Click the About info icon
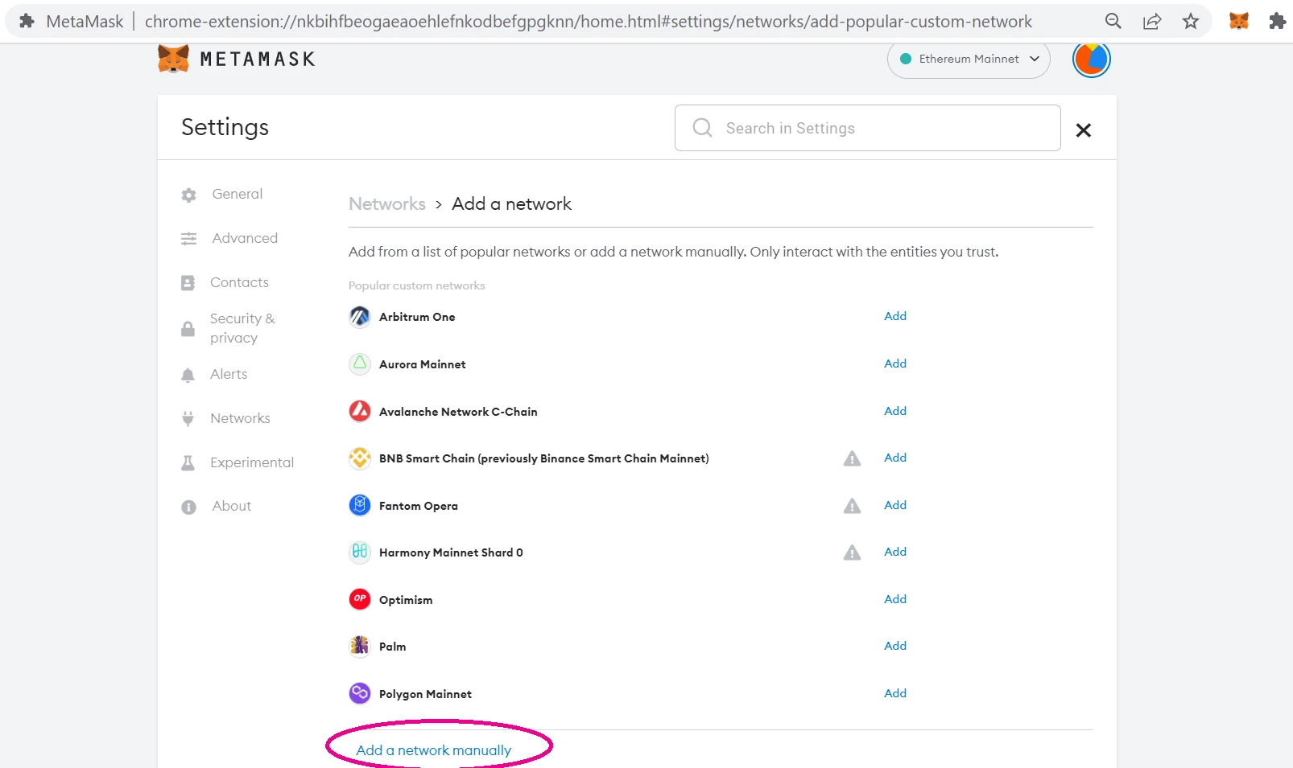This screenshot has height=768, width=1293. 188,507
